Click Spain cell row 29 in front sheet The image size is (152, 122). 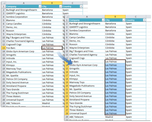point(136,117)
